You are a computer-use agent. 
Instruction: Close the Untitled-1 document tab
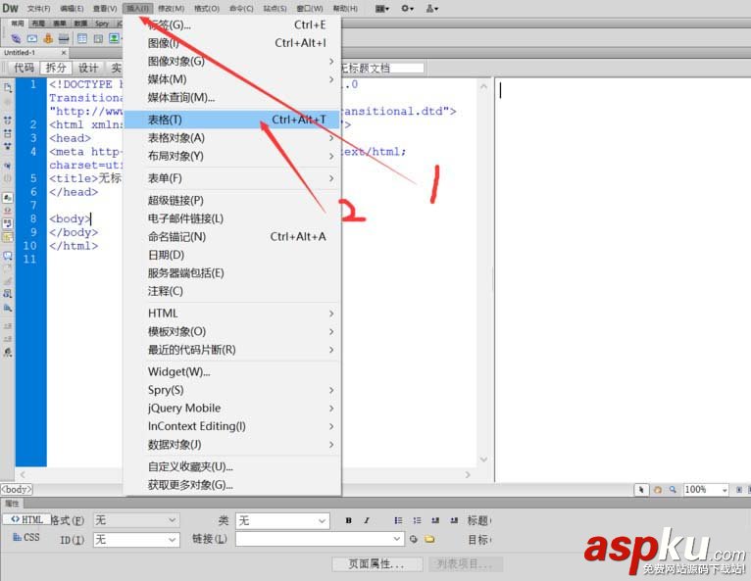coord(64,53)
